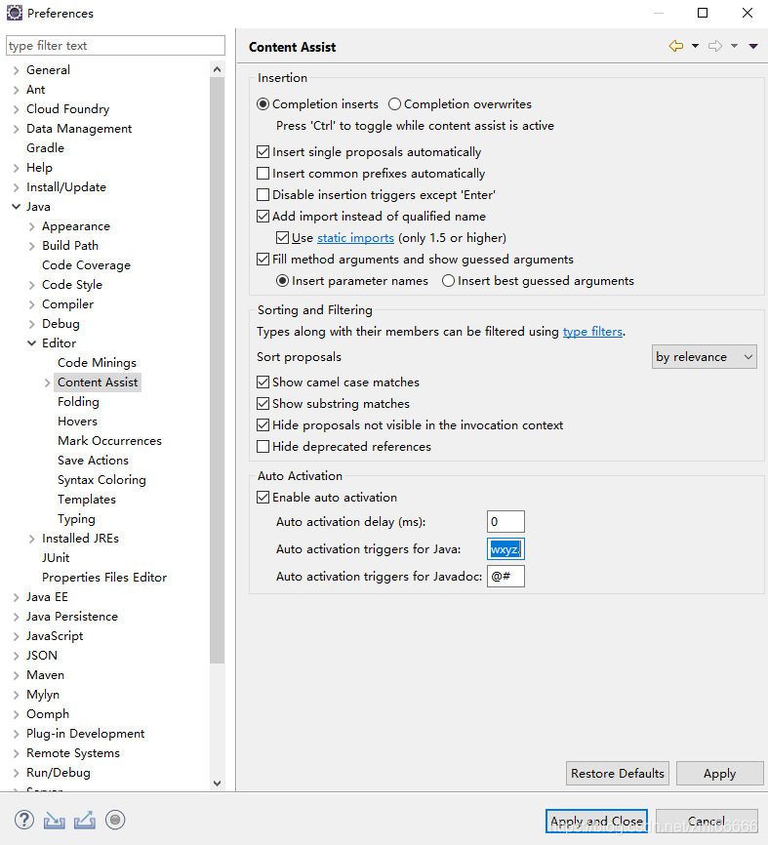Select Mark Occurrences preference page
The width and height of the screenshot is (768, 845).
[110, 441]
